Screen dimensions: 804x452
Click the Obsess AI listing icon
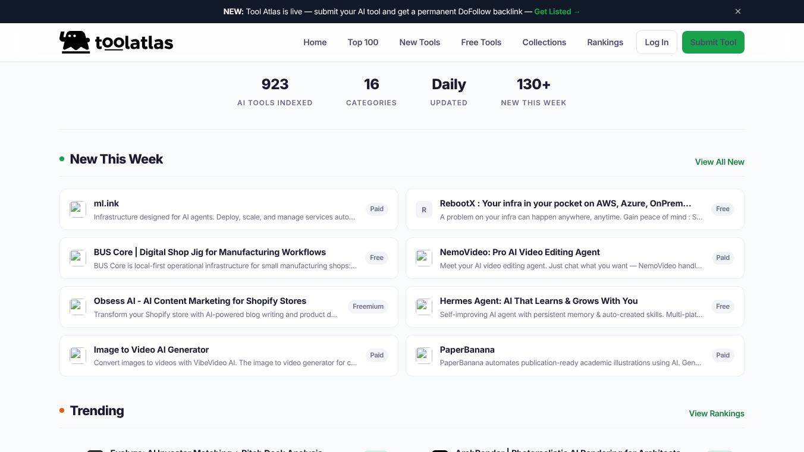[78, 307]
